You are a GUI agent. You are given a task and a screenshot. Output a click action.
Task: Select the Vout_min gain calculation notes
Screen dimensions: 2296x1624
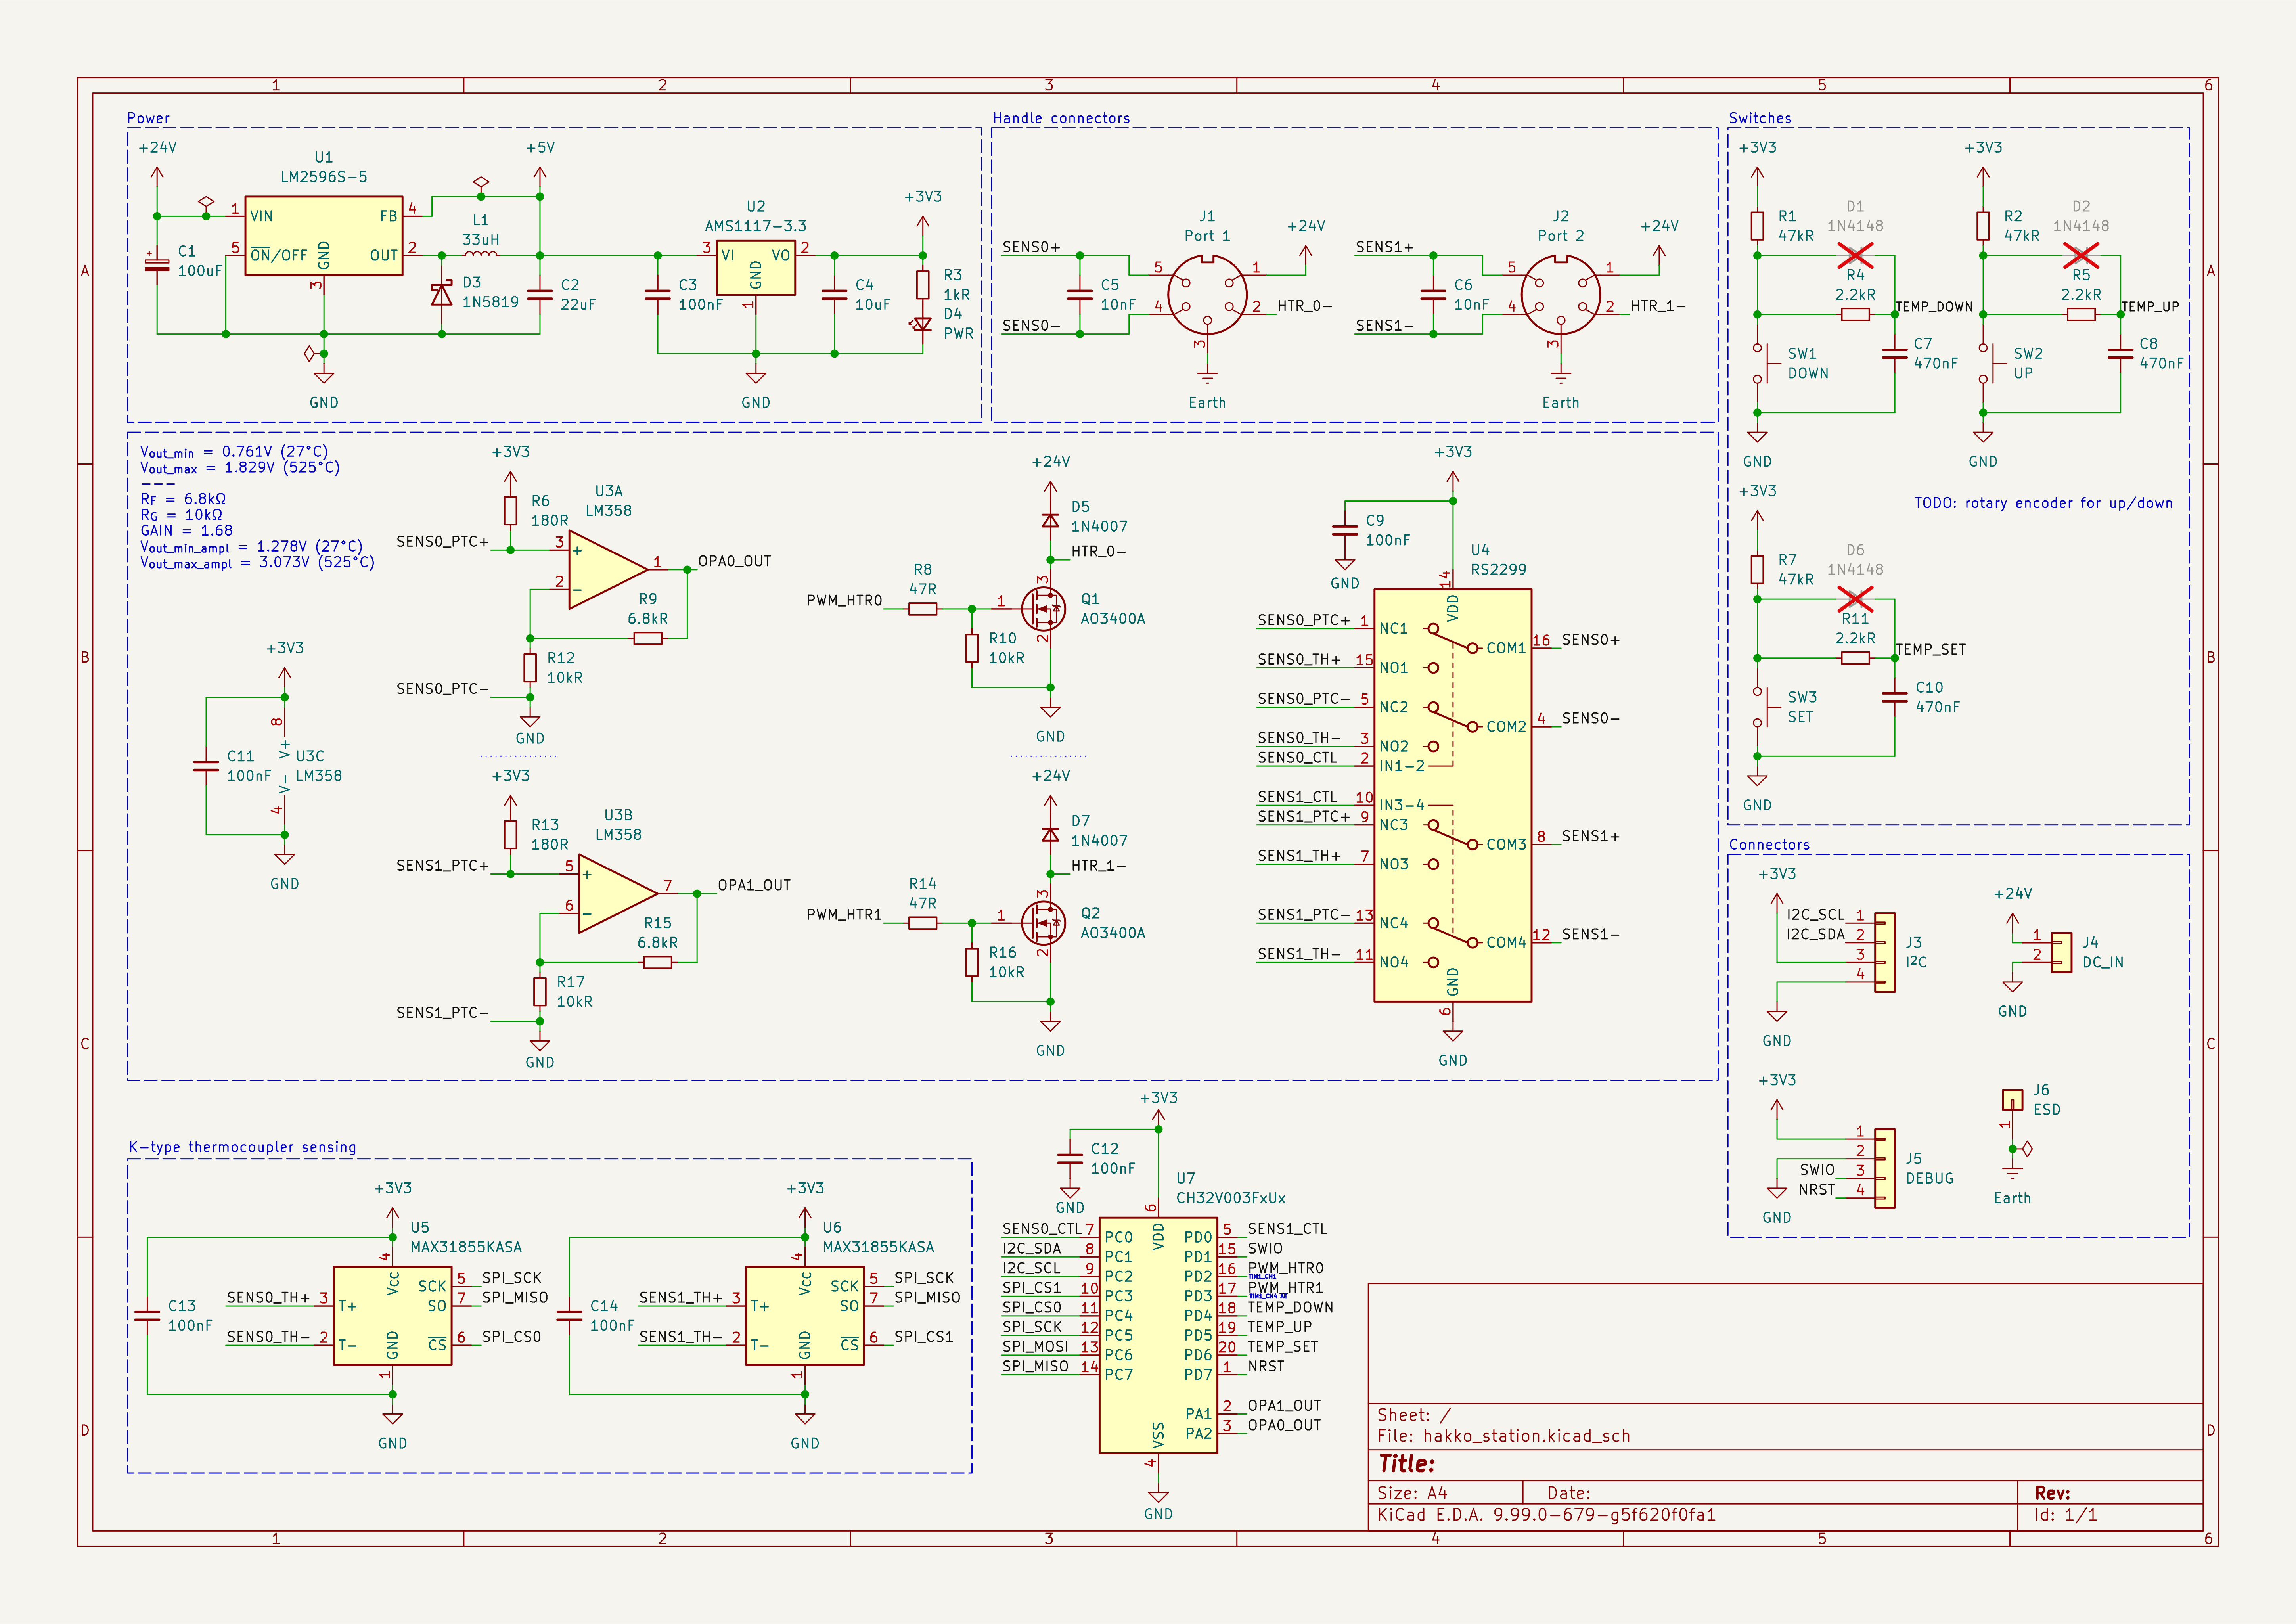pos(257,507)
